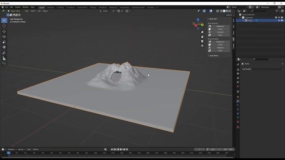Select the 3D Cursor tool
The height and width of the screenshot is (160, 285).
click(x=4, y=26)
